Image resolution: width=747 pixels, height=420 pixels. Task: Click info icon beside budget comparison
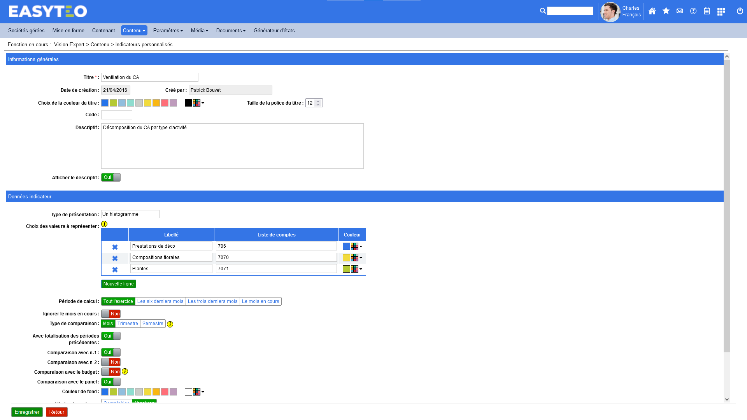point(125,372)
